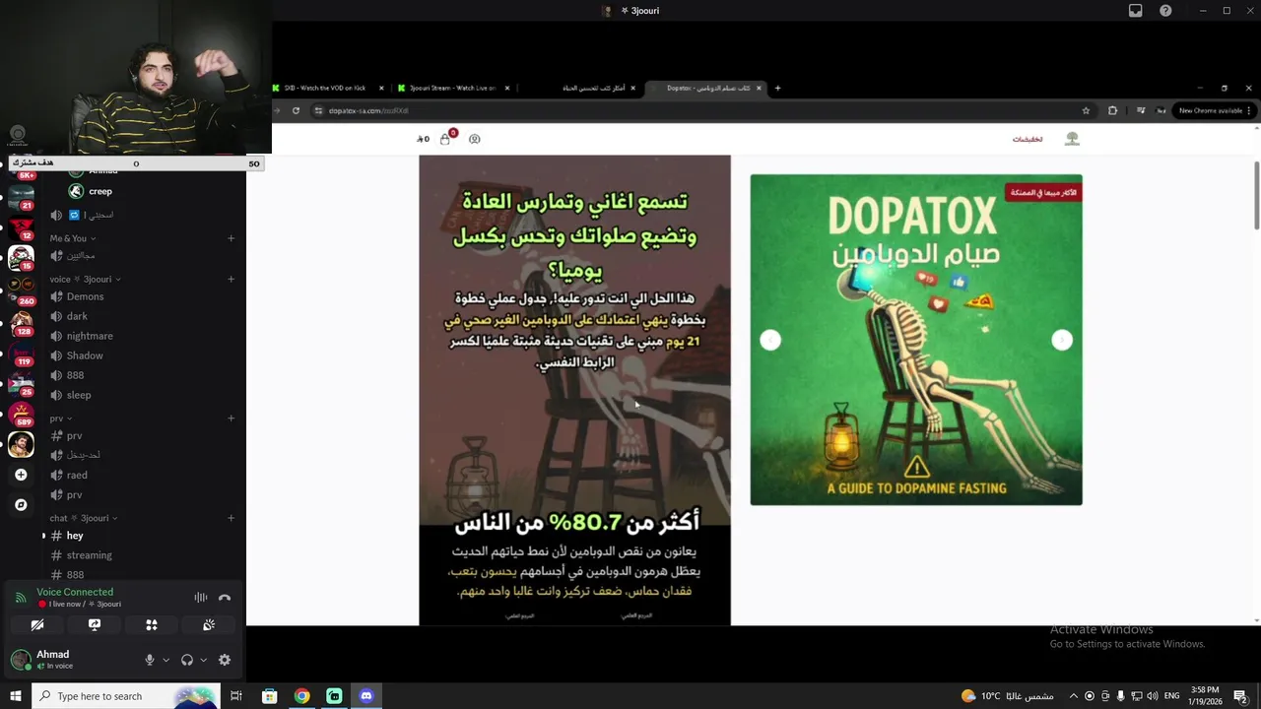Collapse the chat 3joouri category
The width and height of the screenshot is (1261, 709).
click(84, 518)
